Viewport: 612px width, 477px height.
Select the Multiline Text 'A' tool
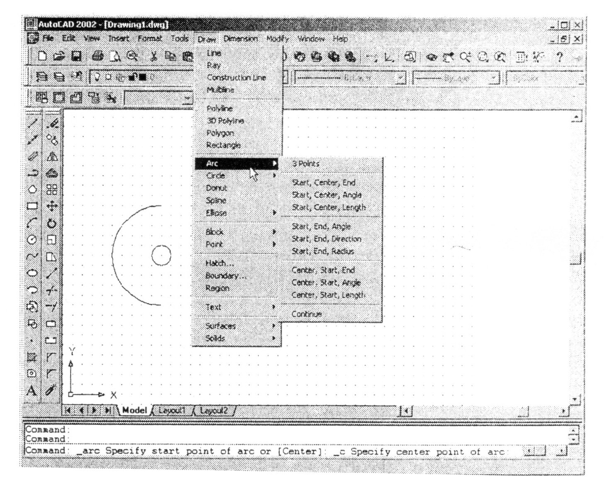pos(32,391)
